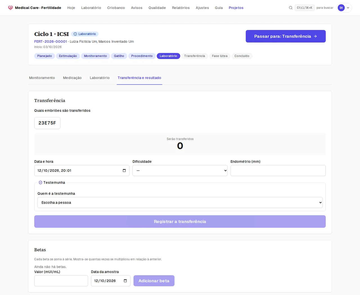This screenshot has width=360, height=295.
Task: Toggle embryo 23E75F for transfer
Action: click(47, 123)
